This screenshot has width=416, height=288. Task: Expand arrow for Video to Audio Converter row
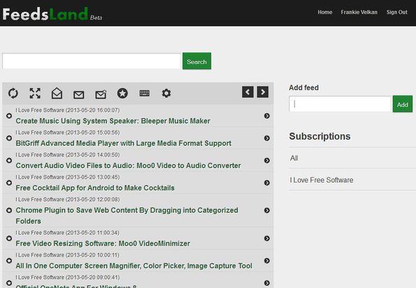tap(267, 161)
